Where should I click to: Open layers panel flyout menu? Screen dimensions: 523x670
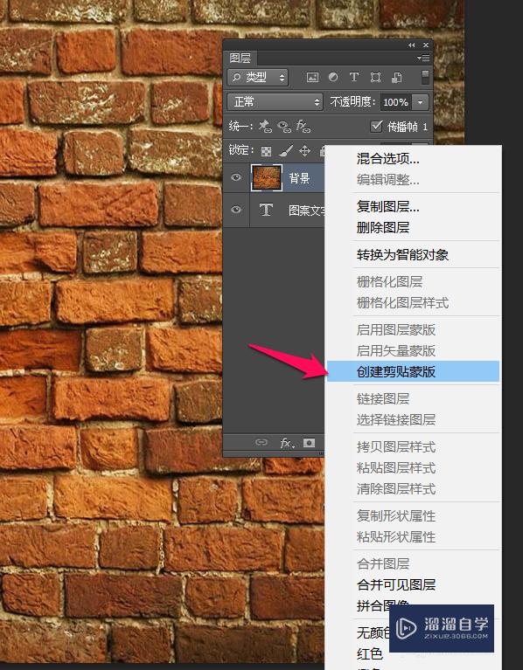click(x=423, y=59)
